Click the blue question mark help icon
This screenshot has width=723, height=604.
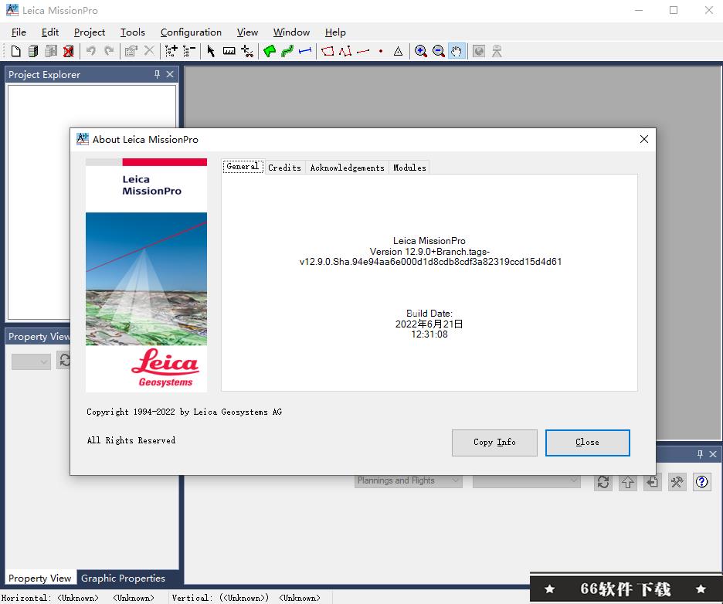pos(702,482)
